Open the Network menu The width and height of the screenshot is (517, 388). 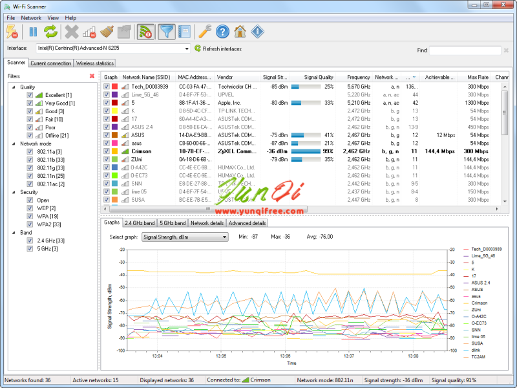(30, 17)
